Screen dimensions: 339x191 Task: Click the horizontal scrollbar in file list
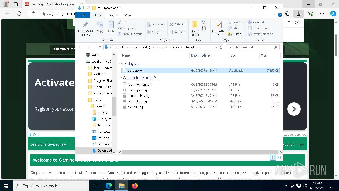tap(200, 153)
